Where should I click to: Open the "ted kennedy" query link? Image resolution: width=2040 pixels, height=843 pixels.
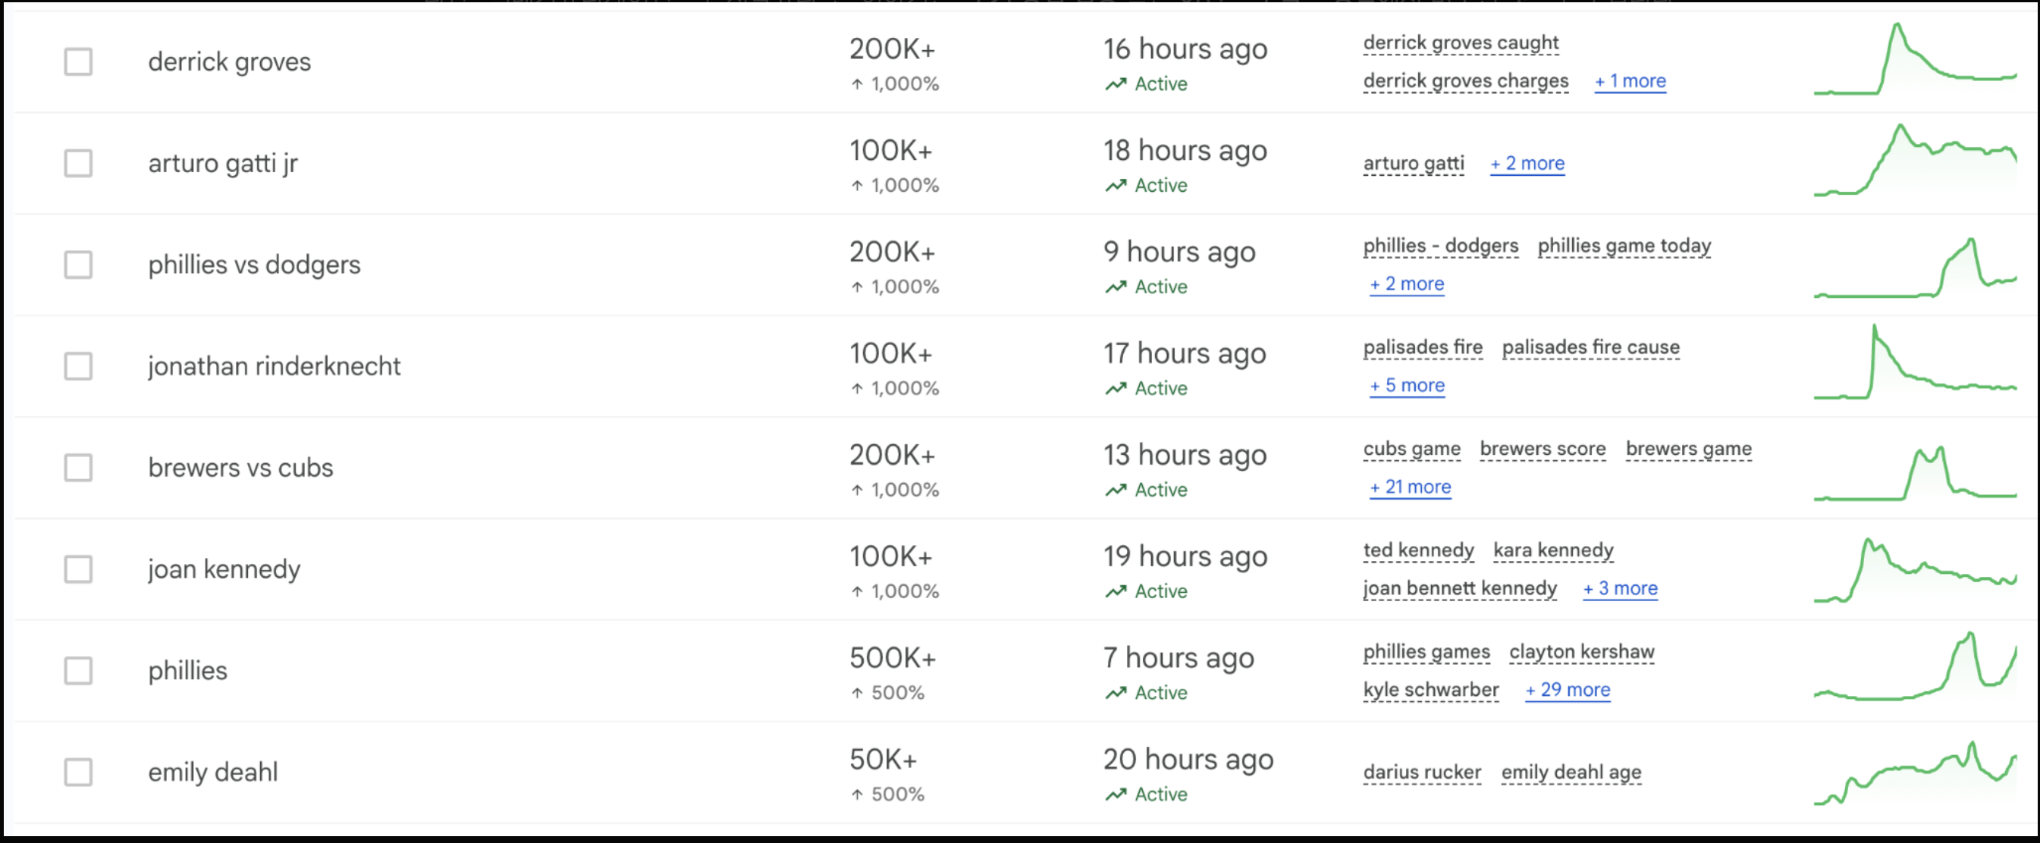pyautogui.click(x=1418, y=550)
